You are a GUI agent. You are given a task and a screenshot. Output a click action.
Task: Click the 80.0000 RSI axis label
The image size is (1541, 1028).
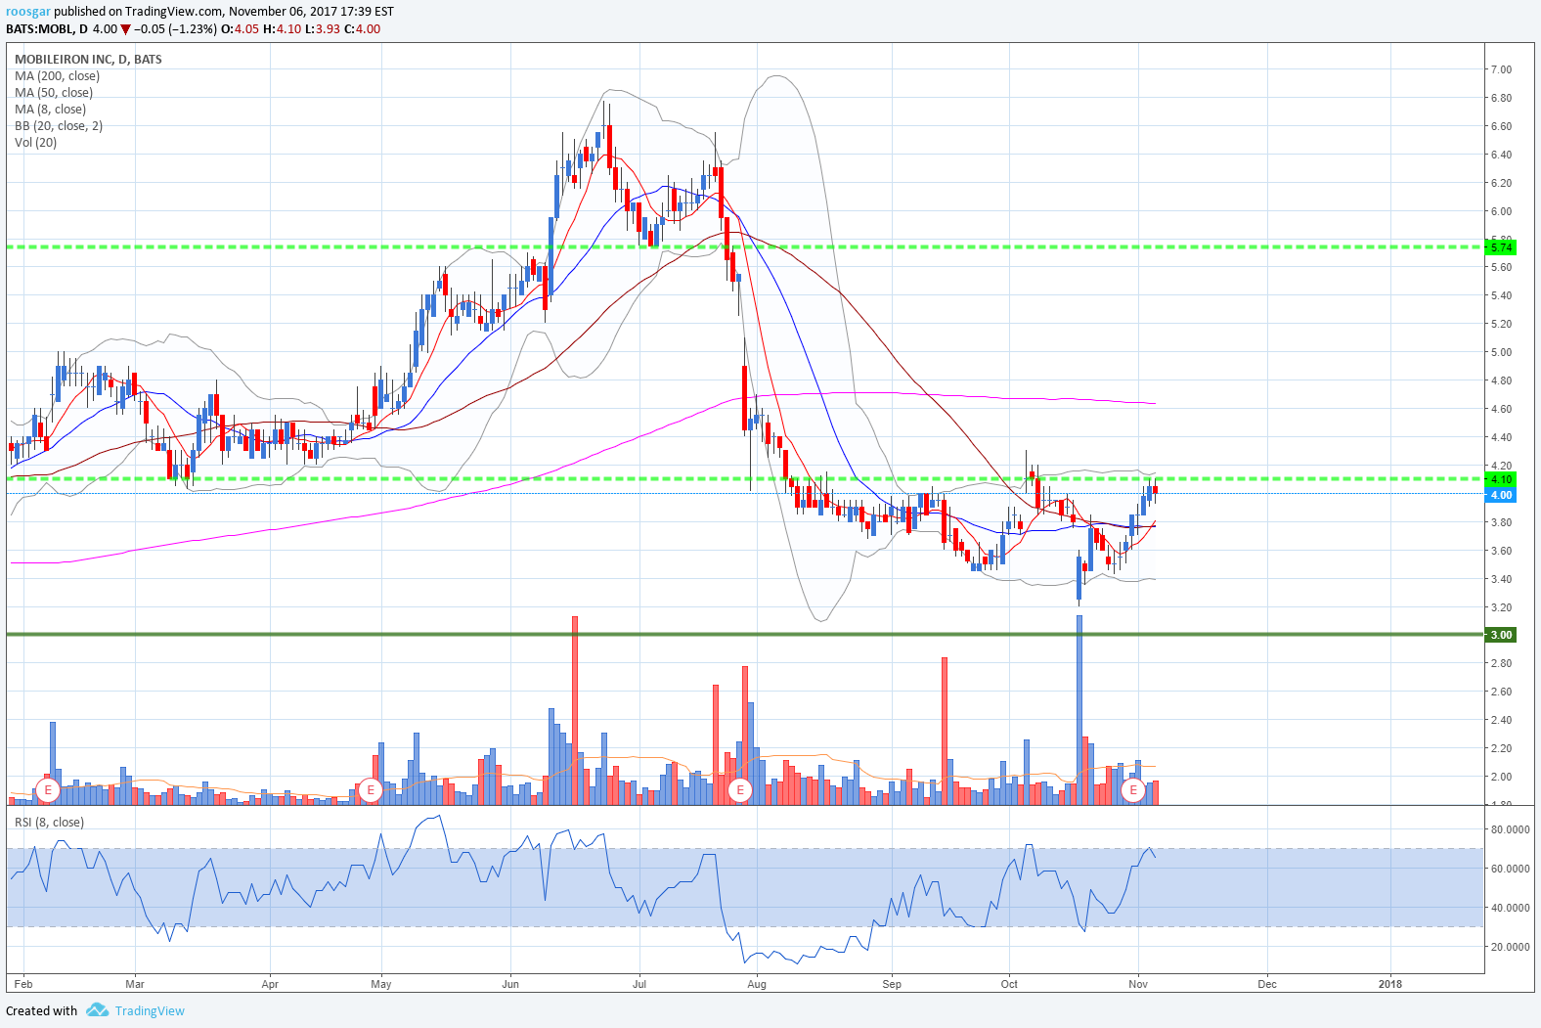pos(1510,829)
